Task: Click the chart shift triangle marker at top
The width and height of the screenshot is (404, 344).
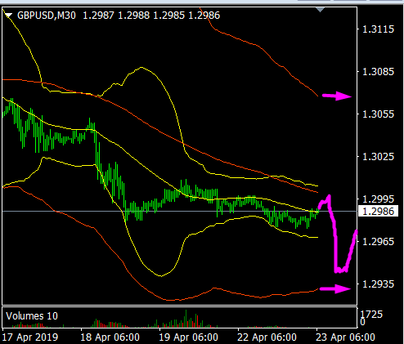Action: pyautogui.click(x=321, y=10)
